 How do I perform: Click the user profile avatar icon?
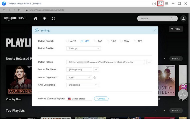(x=183, y=18)
